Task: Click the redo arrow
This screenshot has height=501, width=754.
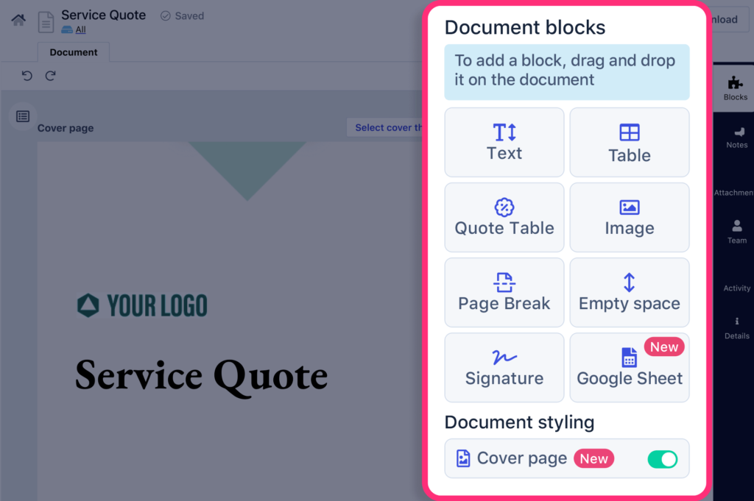Action: [x=50, y=75]
